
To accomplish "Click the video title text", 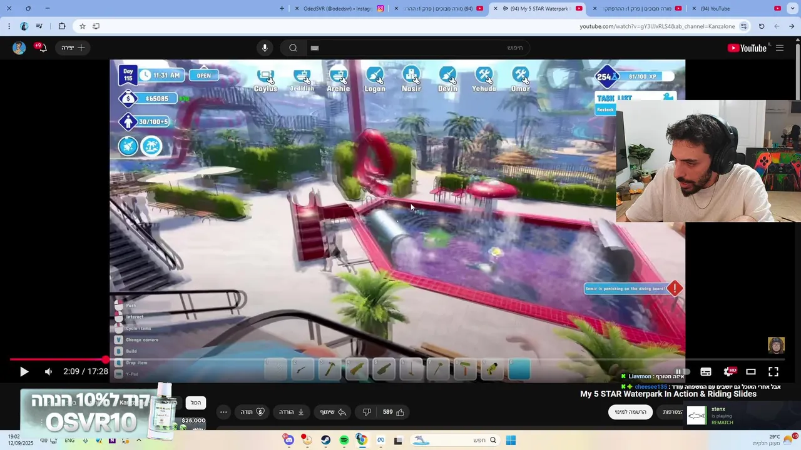I will (x=668, y=394).
